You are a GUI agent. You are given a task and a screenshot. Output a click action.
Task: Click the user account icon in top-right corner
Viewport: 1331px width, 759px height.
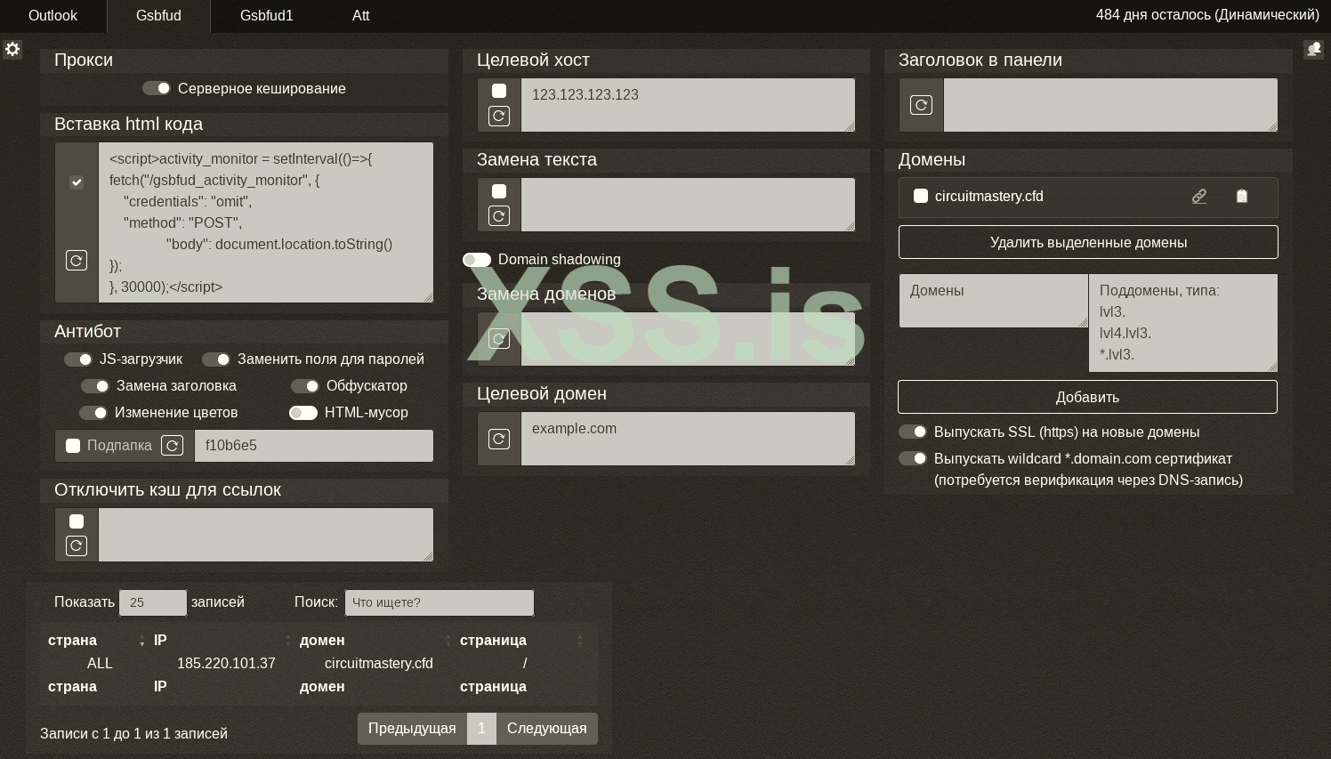coord(1314,49)
